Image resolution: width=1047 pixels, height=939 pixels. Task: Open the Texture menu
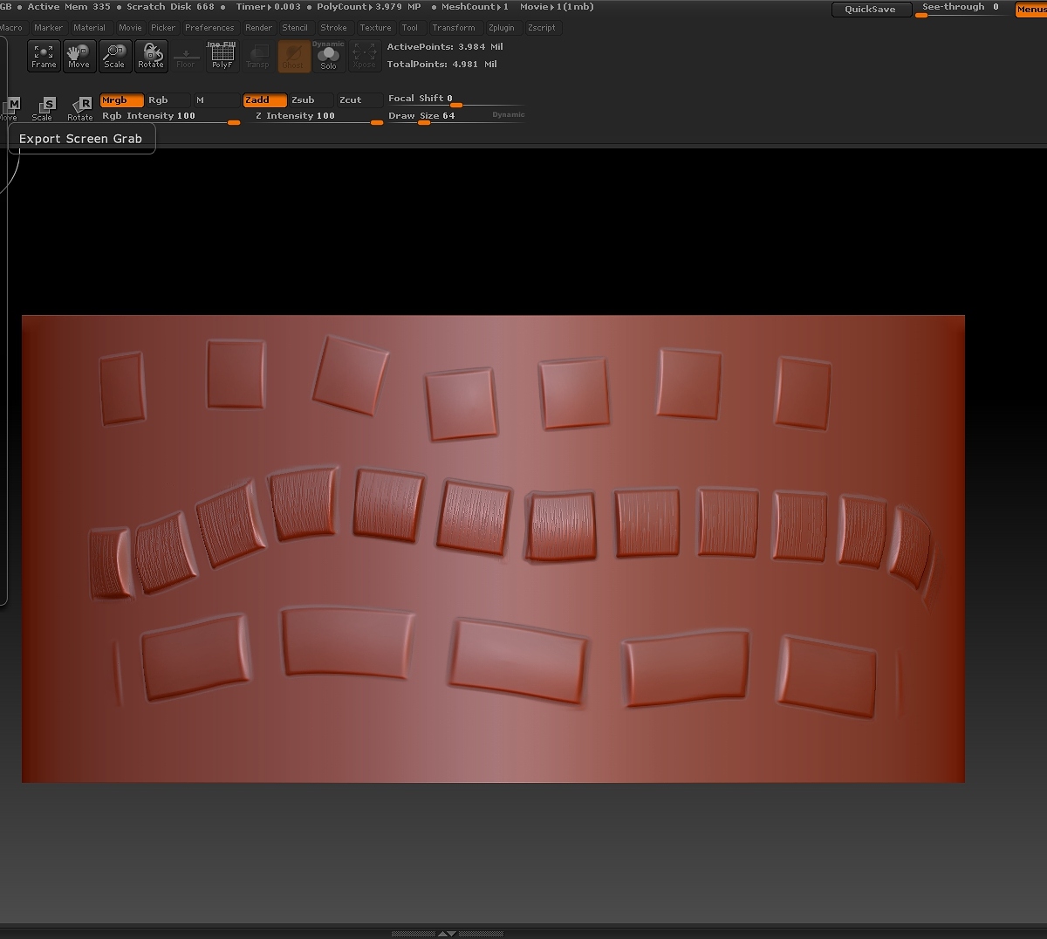point(376,28)
